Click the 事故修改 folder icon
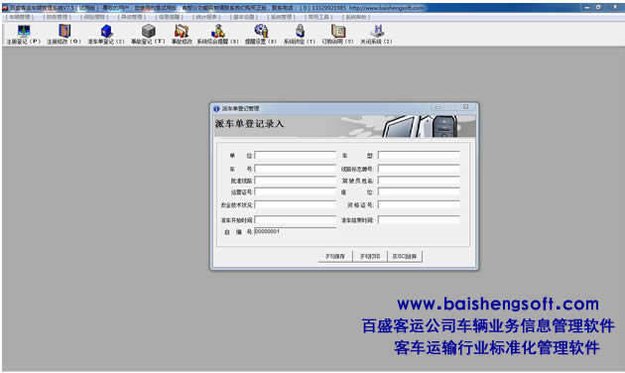625x373 pixels. tap(182, 34)
